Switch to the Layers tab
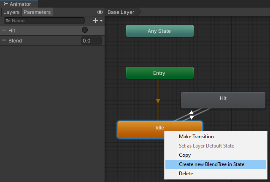This screenshot has width=270, height=182. [x=11, y=12]
